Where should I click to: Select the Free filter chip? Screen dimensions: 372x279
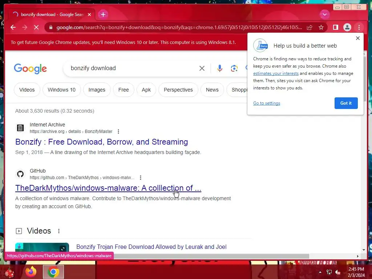pos(124,90)
